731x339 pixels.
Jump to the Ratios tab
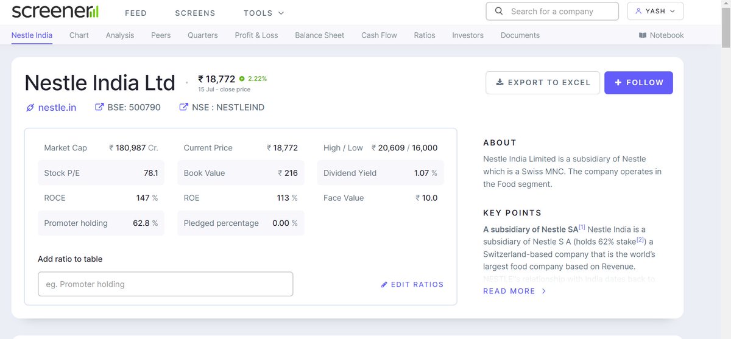425,35
